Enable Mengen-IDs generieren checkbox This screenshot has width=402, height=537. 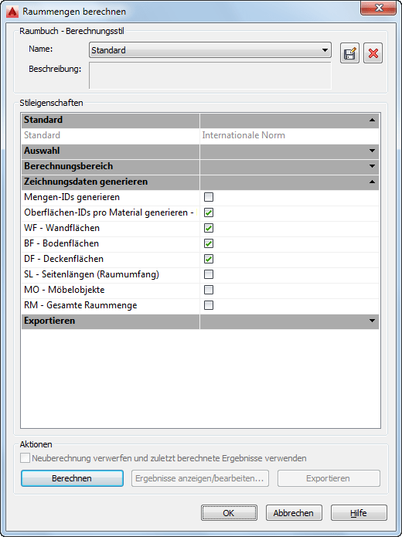tap(209, 197)
